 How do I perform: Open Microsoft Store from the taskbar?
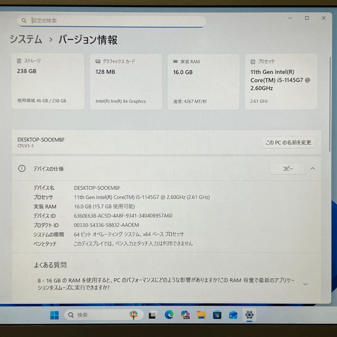coord(217,315)
